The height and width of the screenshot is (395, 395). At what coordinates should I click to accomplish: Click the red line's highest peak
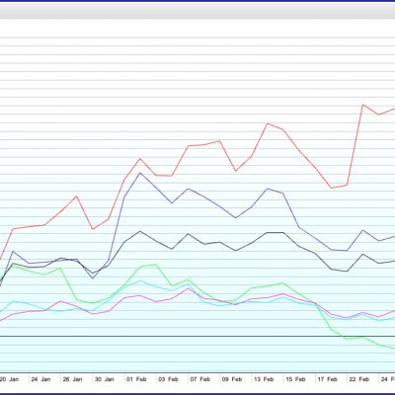362,105
